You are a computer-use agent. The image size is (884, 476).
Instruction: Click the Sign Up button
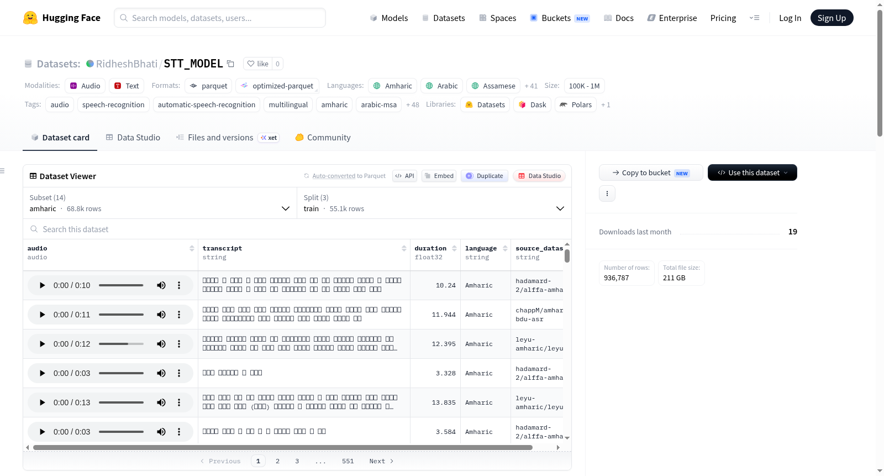click(832, 18)
